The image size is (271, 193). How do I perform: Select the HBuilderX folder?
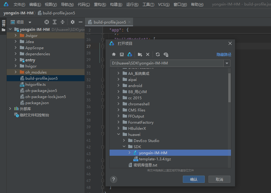pos(137,128)
